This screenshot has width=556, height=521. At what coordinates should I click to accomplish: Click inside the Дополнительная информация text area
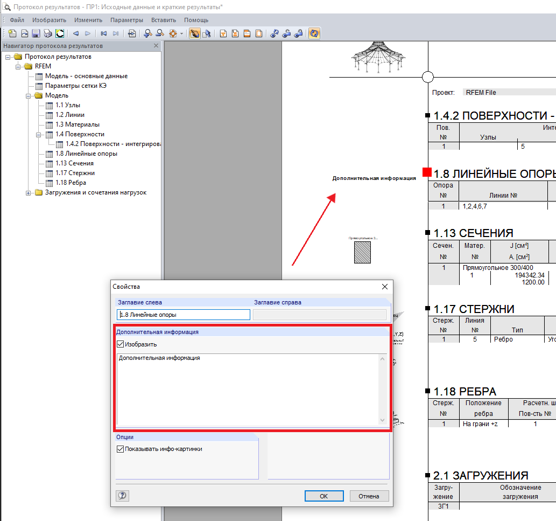point(248,390)
